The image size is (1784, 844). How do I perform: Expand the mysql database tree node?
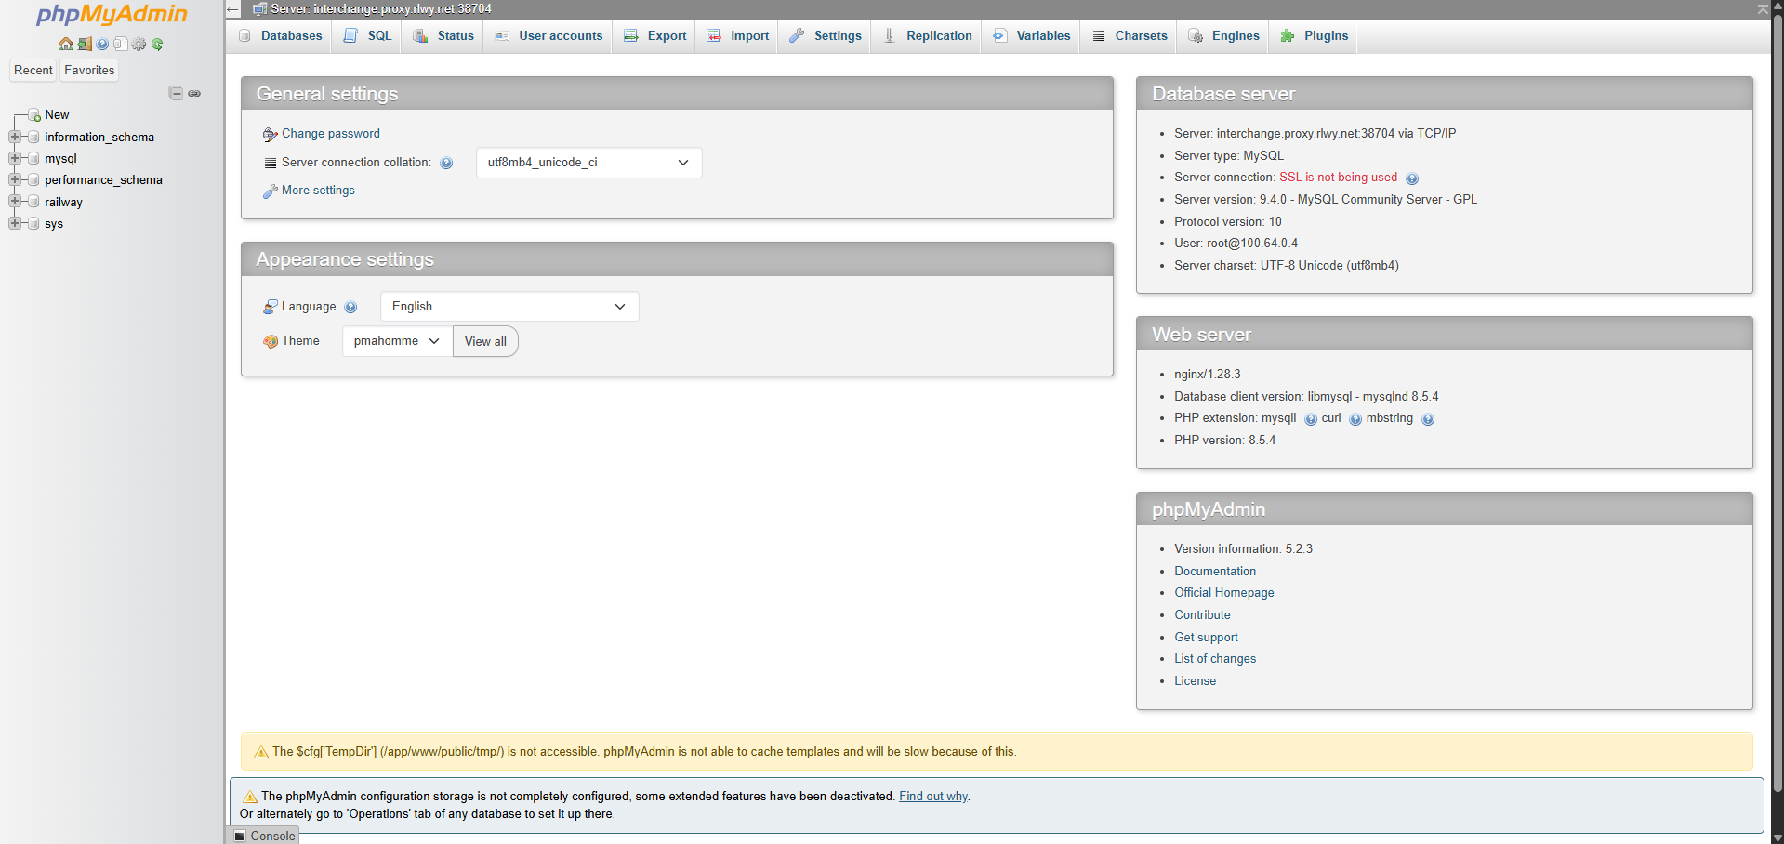click(x=14, y=159)
